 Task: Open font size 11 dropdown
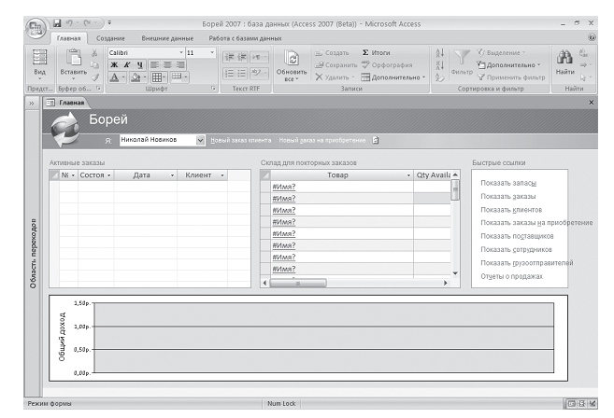coord(212,52)
